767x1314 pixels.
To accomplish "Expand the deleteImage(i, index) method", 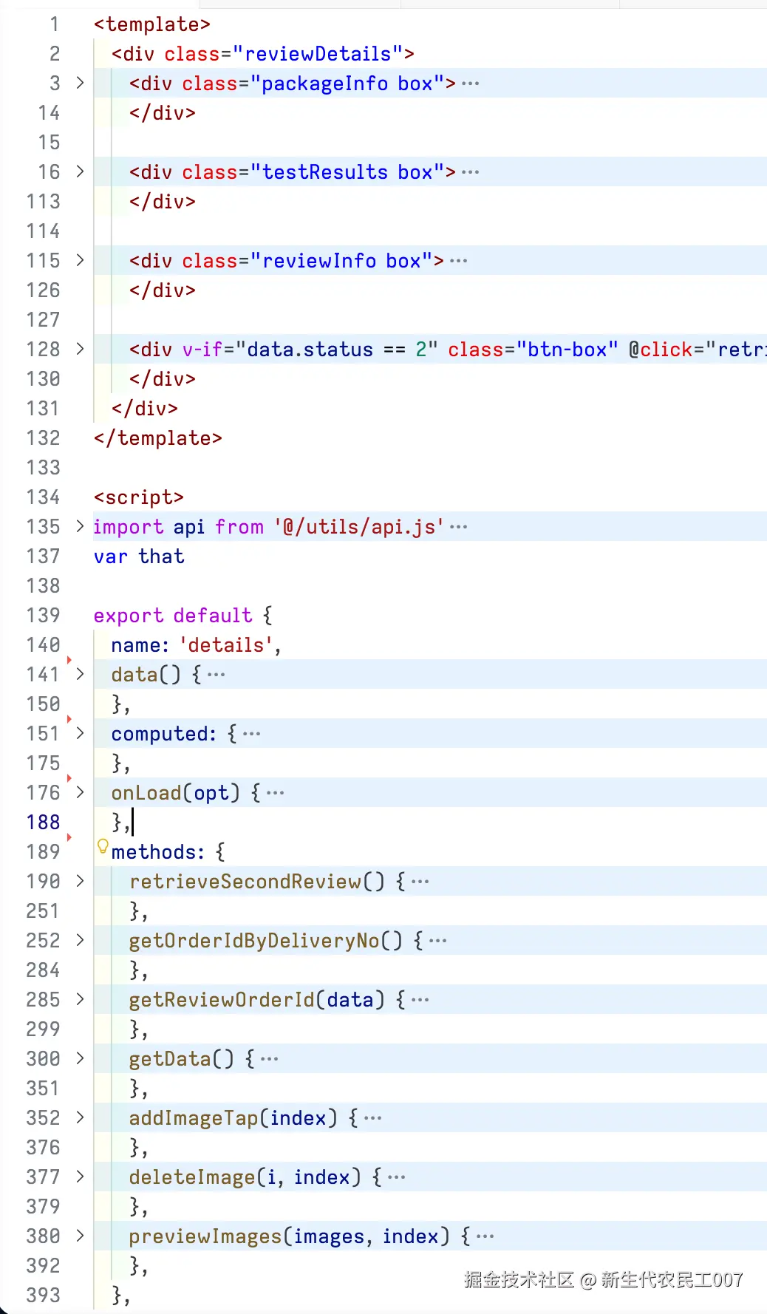I will point(80,1177).
